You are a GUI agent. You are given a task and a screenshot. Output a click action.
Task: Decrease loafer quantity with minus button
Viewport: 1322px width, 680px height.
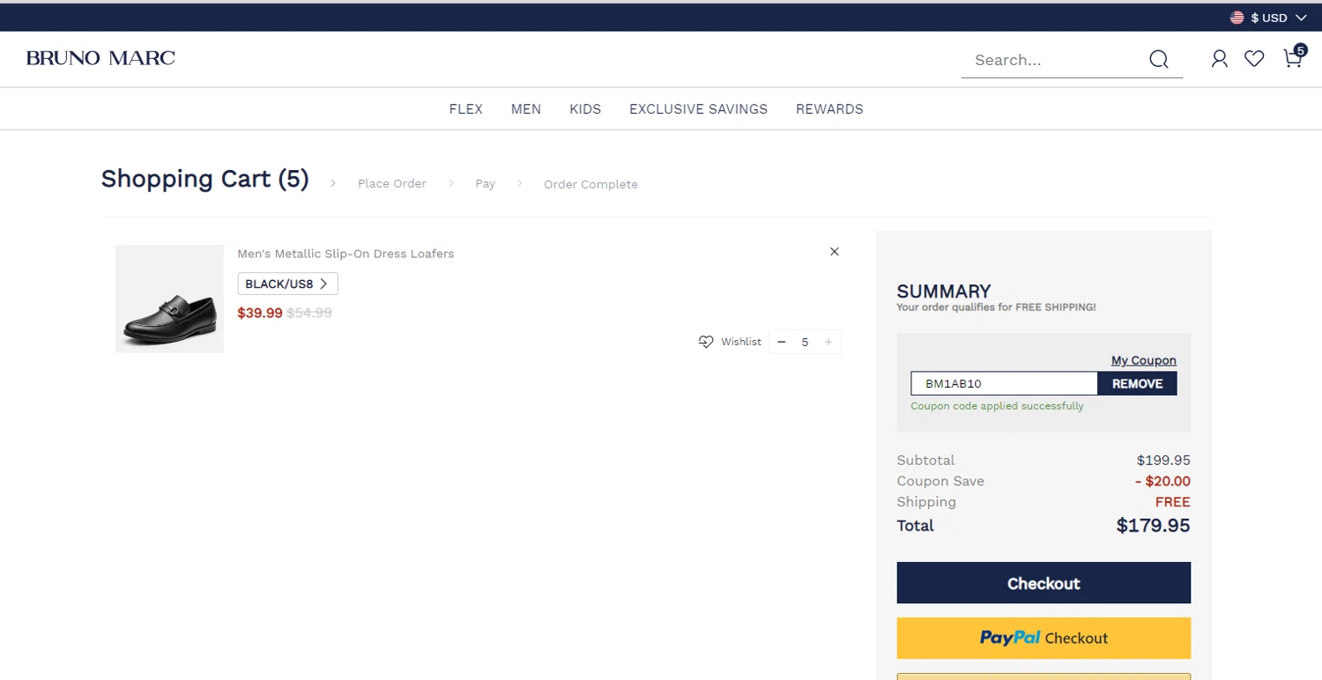tap(782, 342)
